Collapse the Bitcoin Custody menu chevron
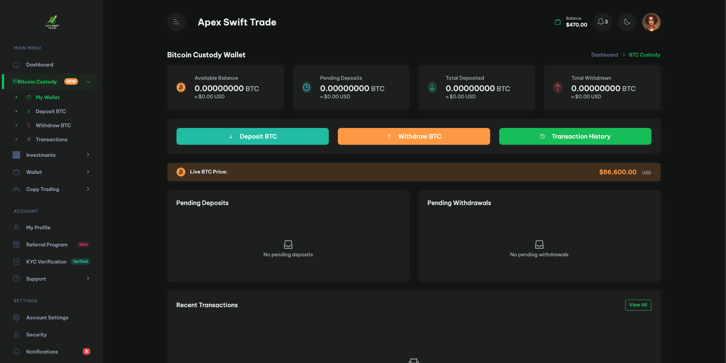 click(x=88, y=81)
